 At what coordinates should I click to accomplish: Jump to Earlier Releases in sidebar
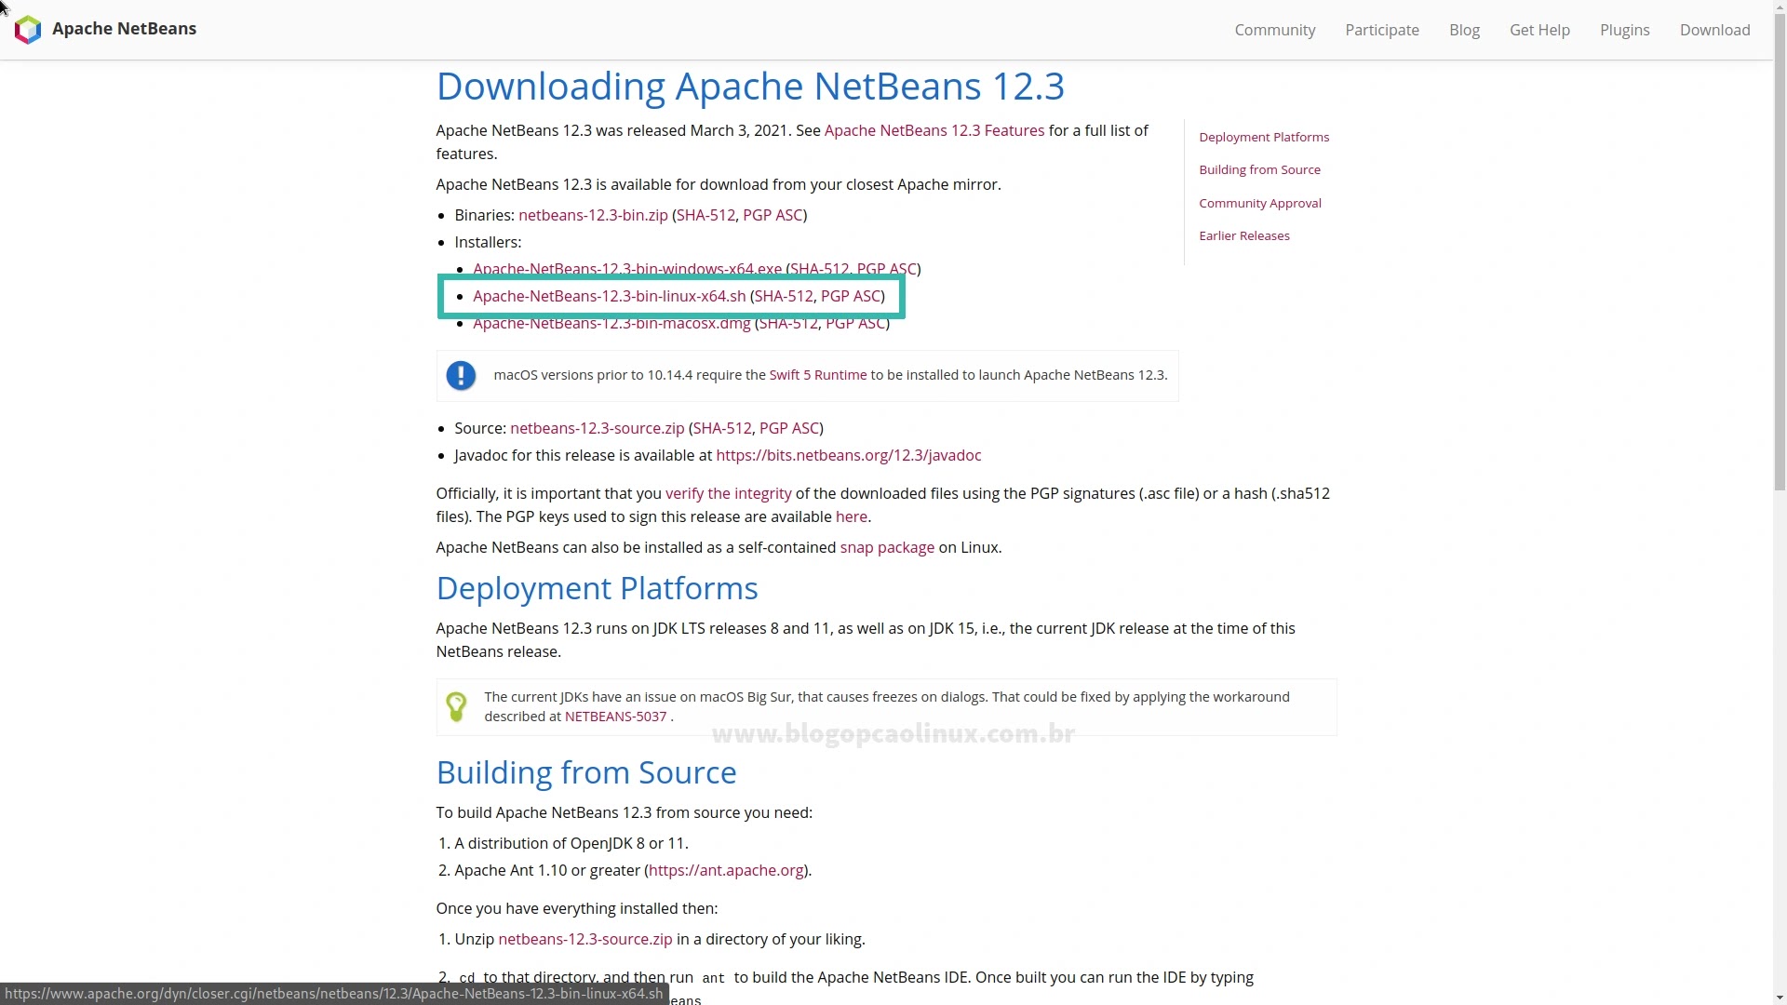click(1243, 235)
